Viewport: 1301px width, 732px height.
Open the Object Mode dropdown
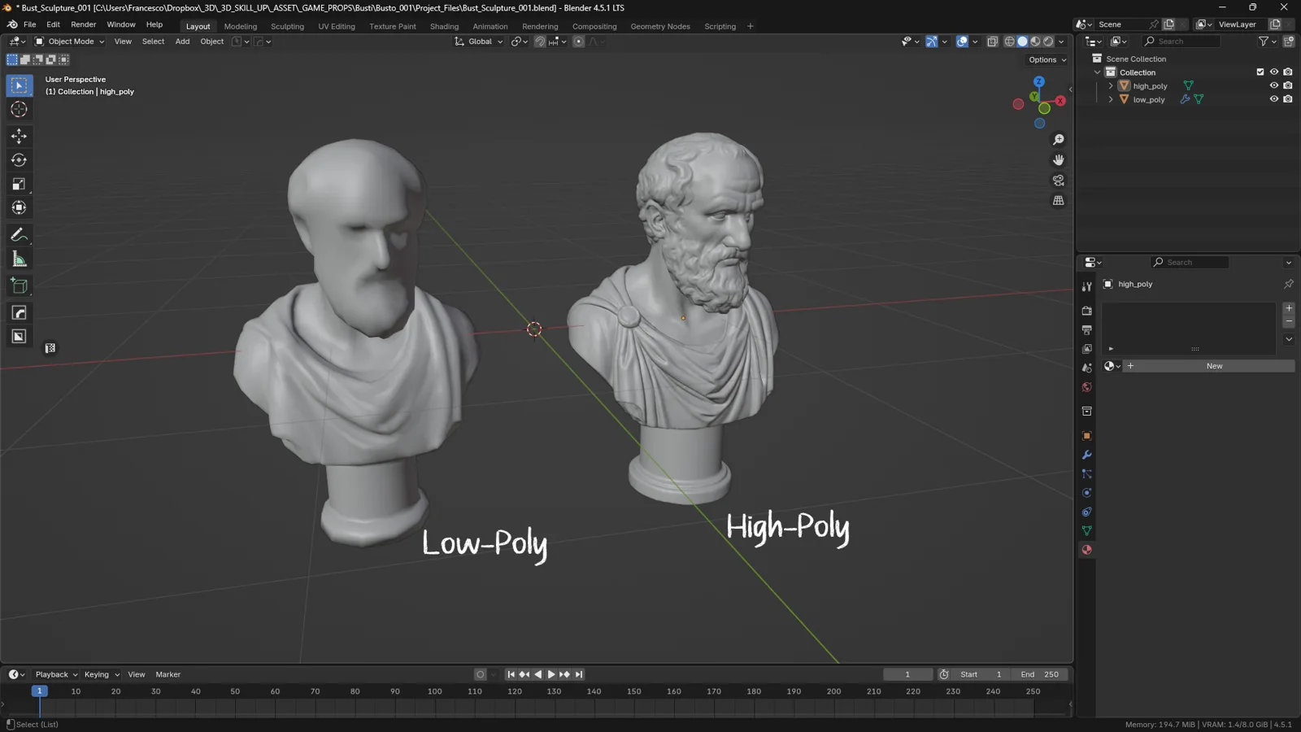click(70, 41)
